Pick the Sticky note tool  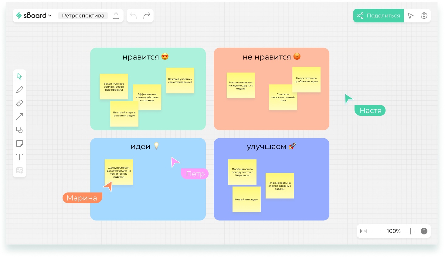19,143
